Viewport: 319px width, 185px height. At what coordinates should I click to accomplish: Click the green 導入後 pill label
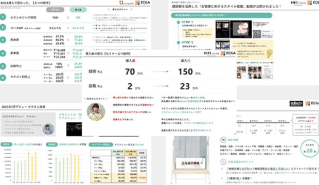coord(78,10)
